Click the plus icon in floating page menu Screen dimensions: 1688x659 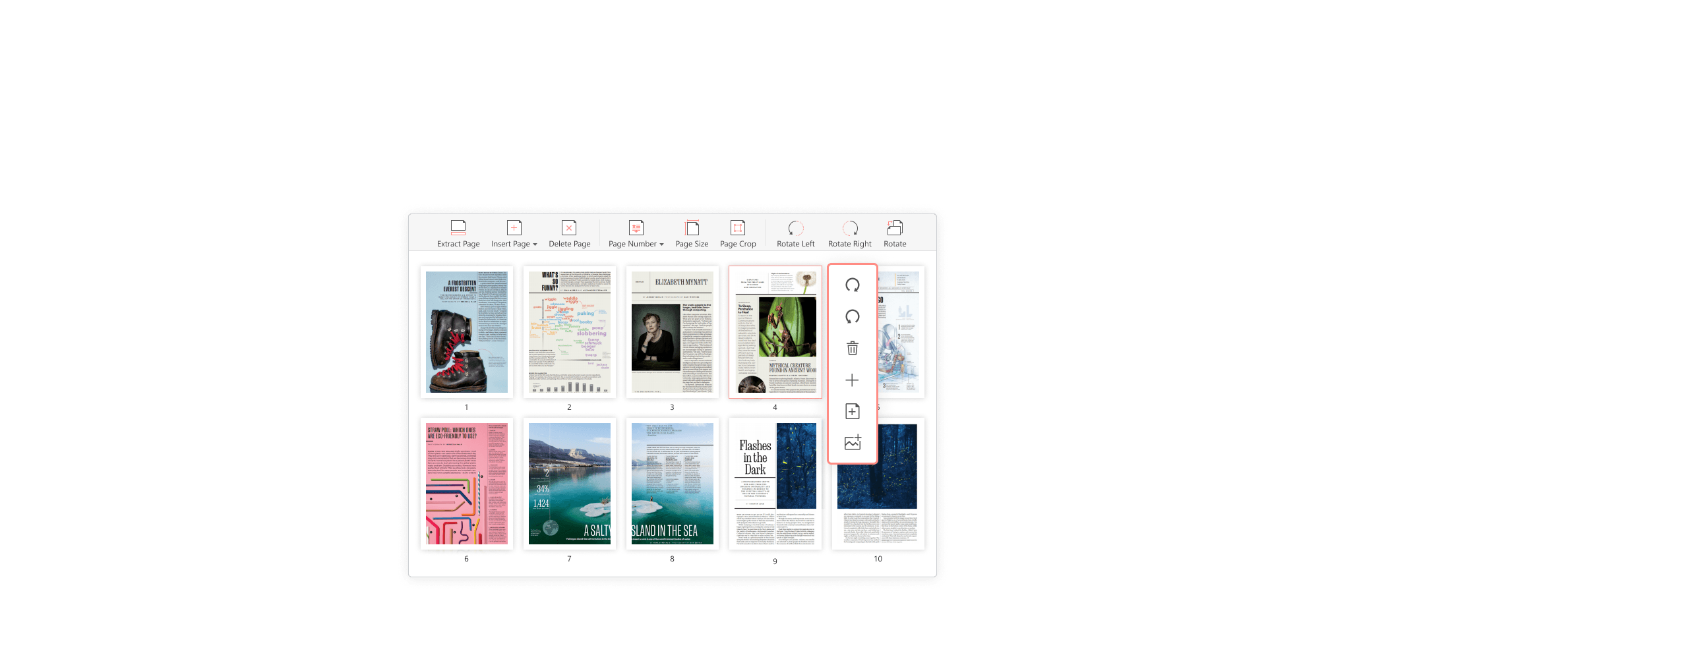pyautogui.click(x=852, y=380)
